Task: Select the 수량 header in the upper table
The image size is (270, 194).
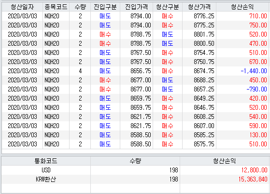Action: tap(80, 7)
